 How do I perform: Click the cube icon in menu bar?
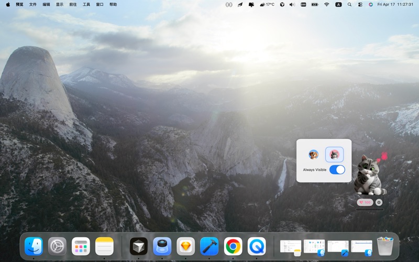(x=282, y=5)
